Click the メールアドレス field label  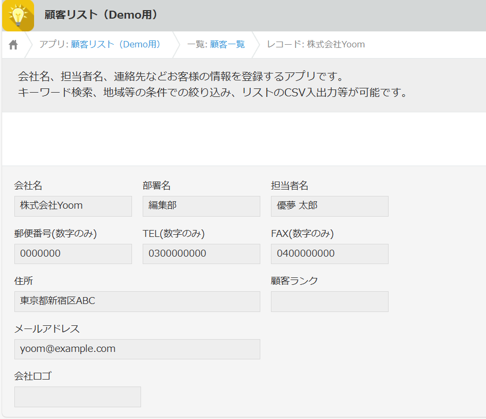[47, 329]
